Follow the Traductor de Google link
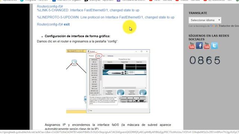 (229, 26)
